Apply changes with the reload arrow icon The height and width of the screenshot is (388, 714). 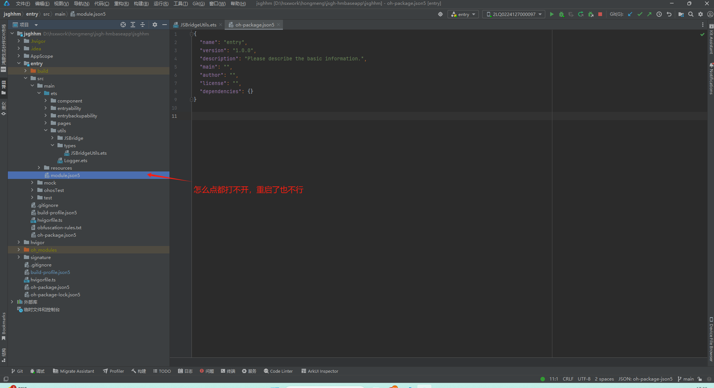click(581, 14)
